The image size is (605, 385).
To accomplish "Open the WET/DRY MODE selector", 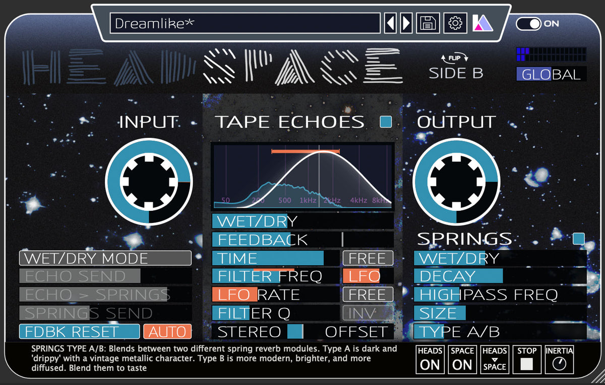I will pos(105,258).
